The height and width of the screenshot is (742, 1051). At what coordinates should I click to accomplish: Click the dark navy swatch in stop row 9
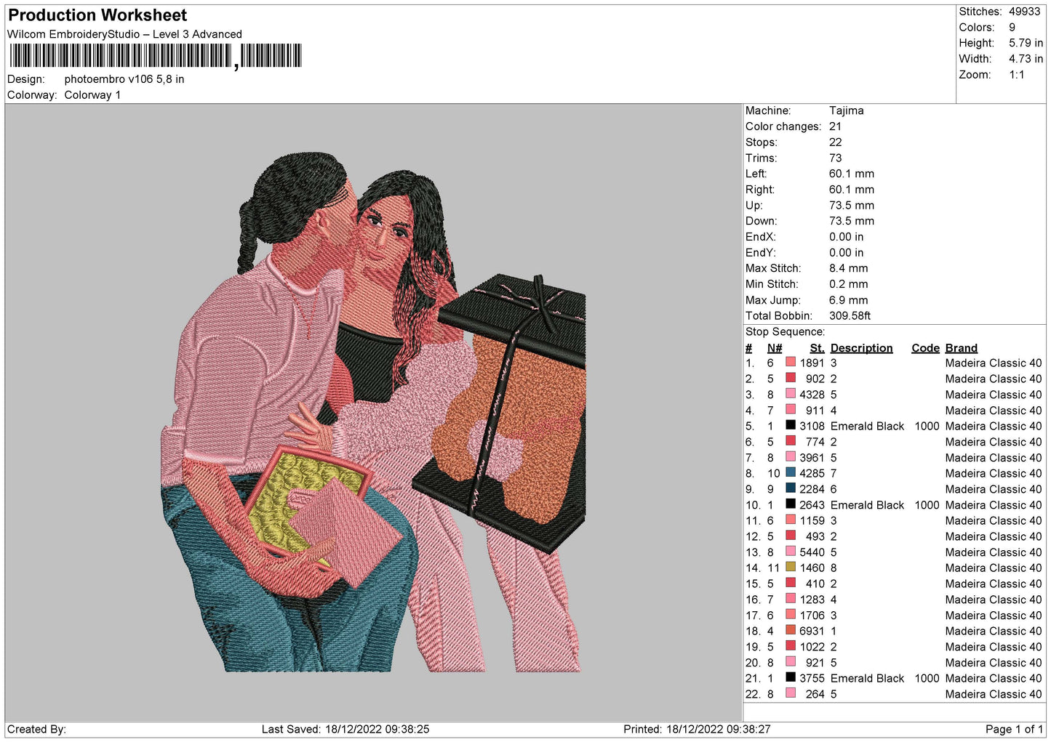[x=791, y=488]
